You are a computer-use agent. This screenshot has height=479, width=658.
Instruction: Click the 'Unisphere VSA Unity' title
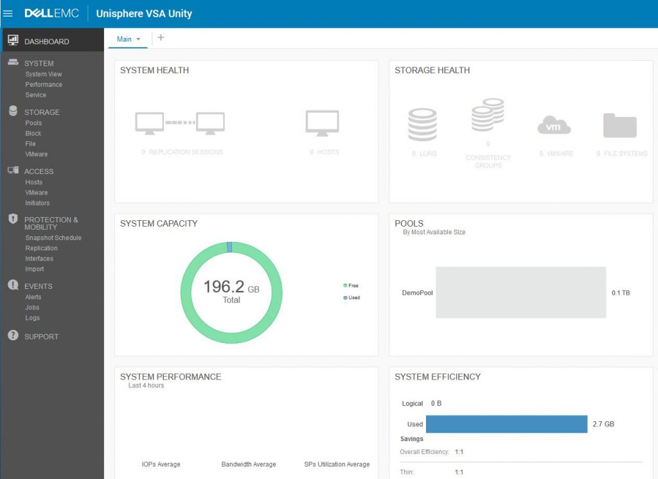click(x=144, y=13)
